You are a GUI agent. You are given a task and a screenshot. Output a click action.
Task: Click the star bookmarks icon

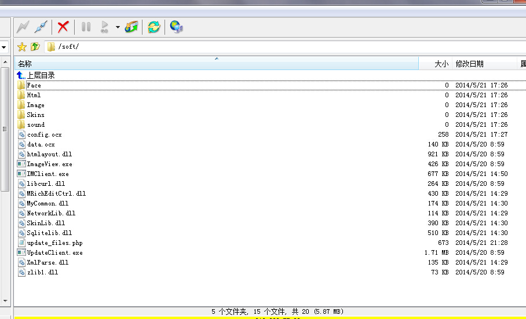[22, 47]
